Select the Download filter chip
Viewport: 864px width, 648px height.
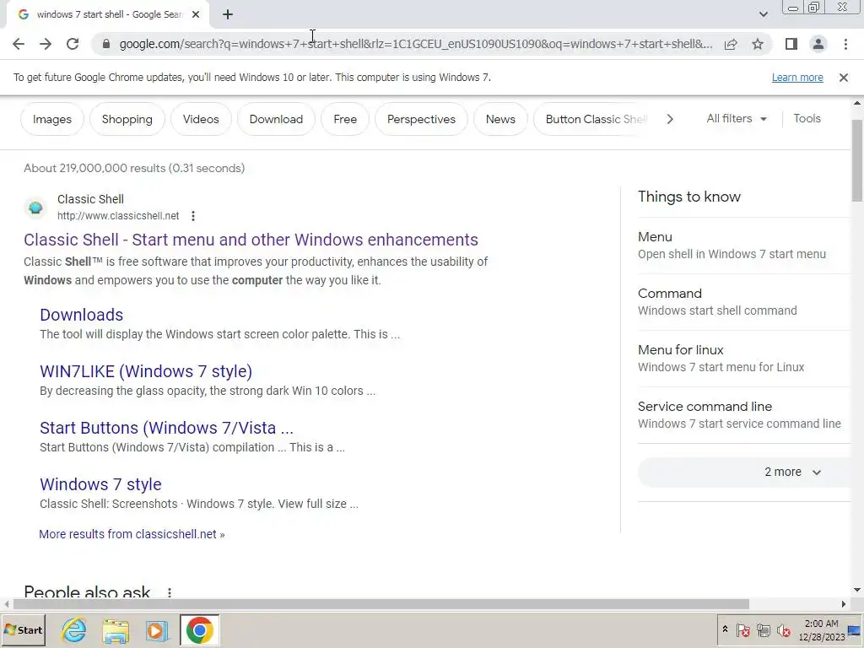(276, 119)
